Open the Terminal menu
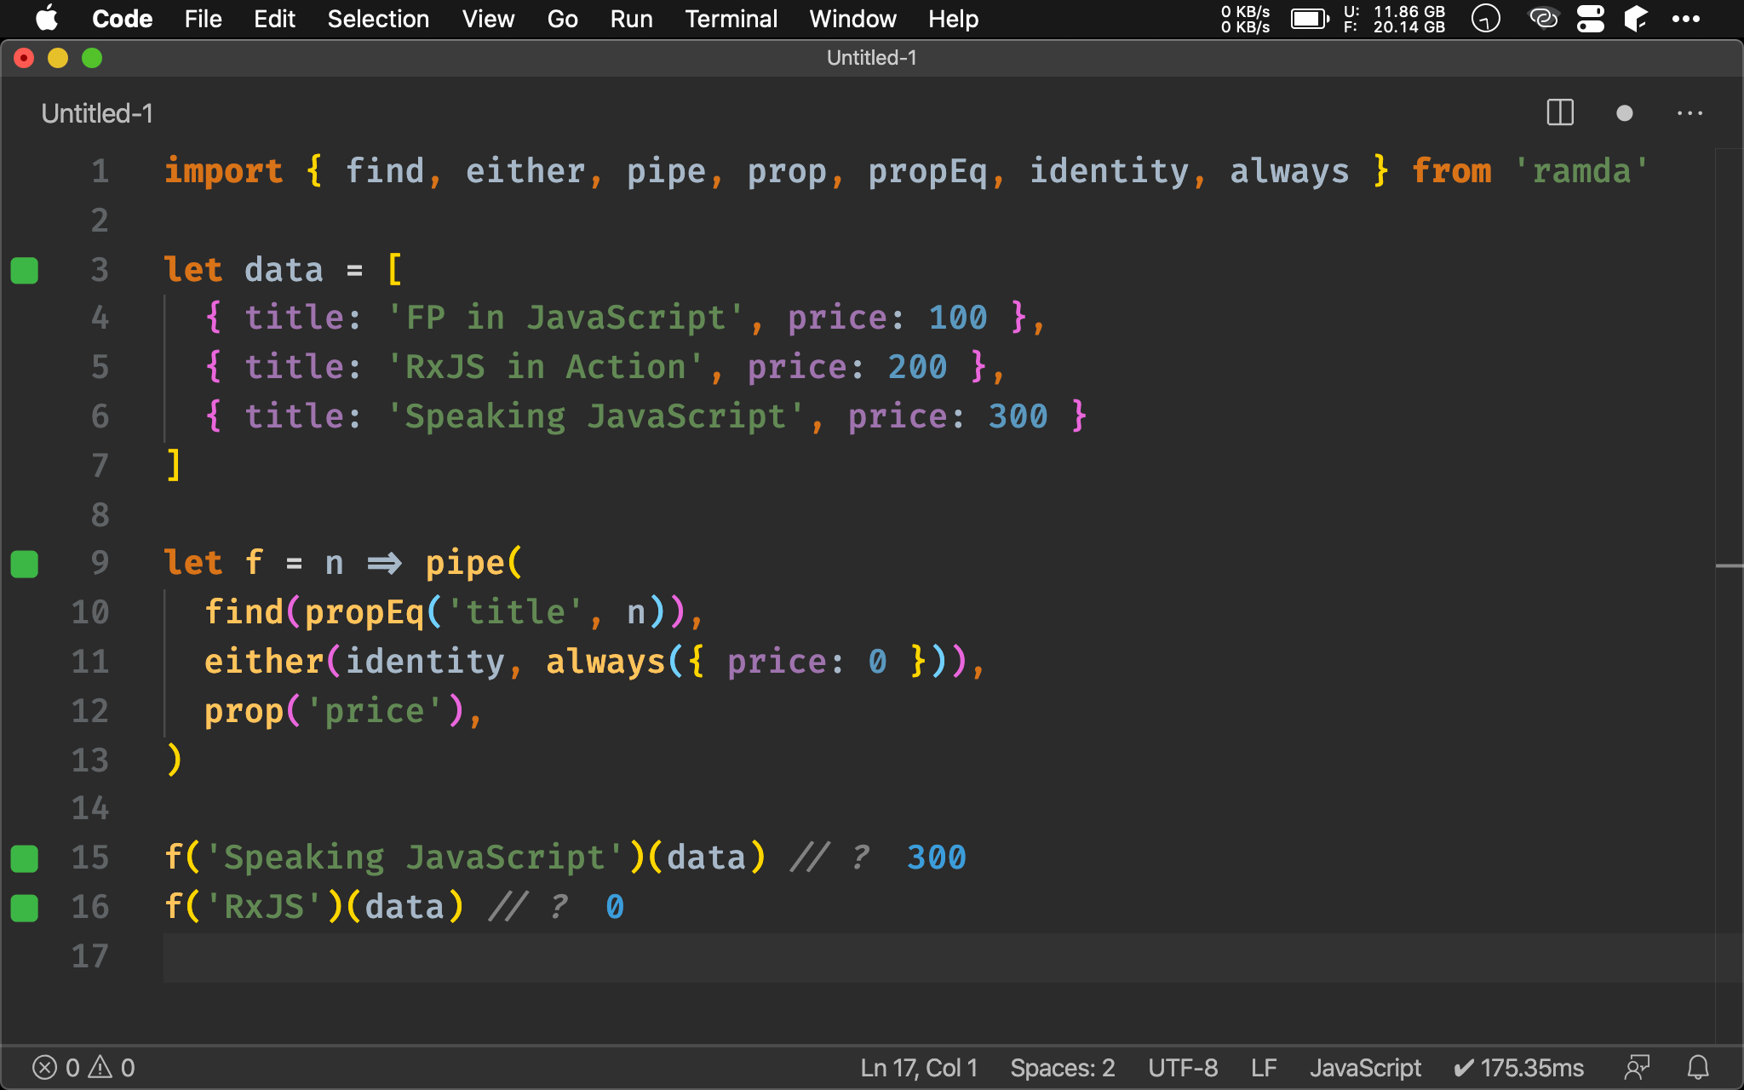This screenshot has width=1744, height=1090. 728,19
